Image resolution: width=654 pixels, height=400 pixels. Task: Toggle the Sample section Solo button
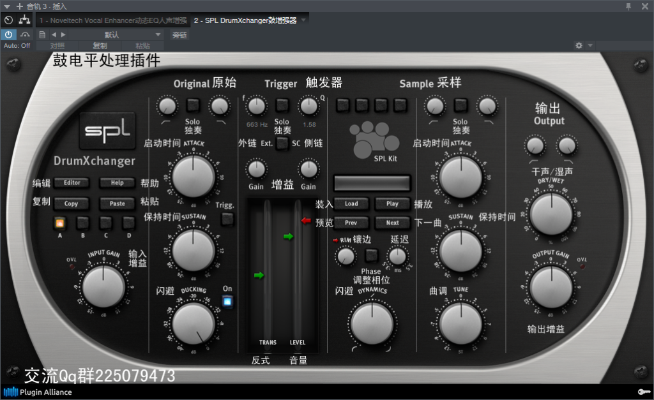[x=460, y=105]
